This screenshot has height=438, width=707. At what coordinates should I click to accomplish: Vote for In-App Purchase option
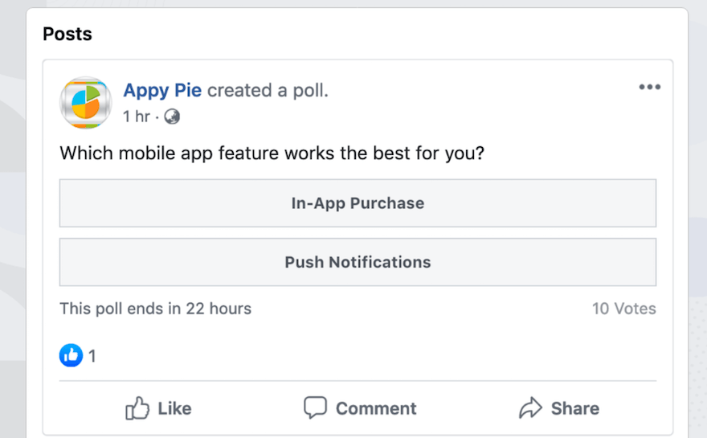click(x=358, y=203)
